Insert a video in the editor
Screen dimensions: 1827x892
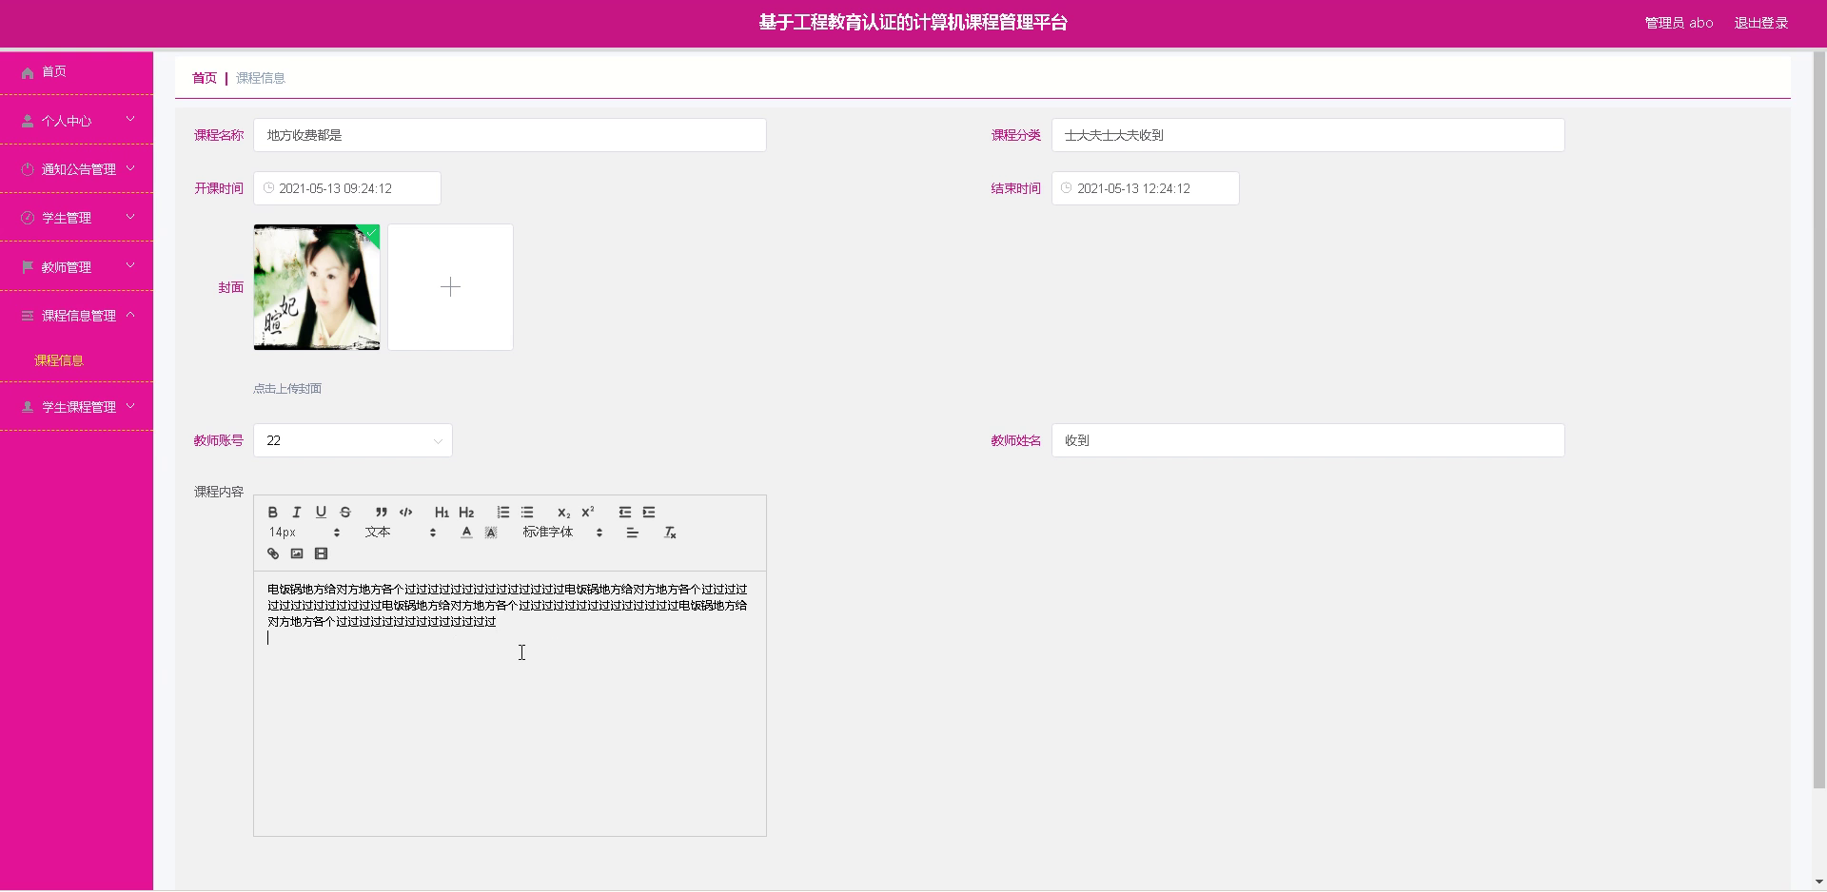[321, 553]
